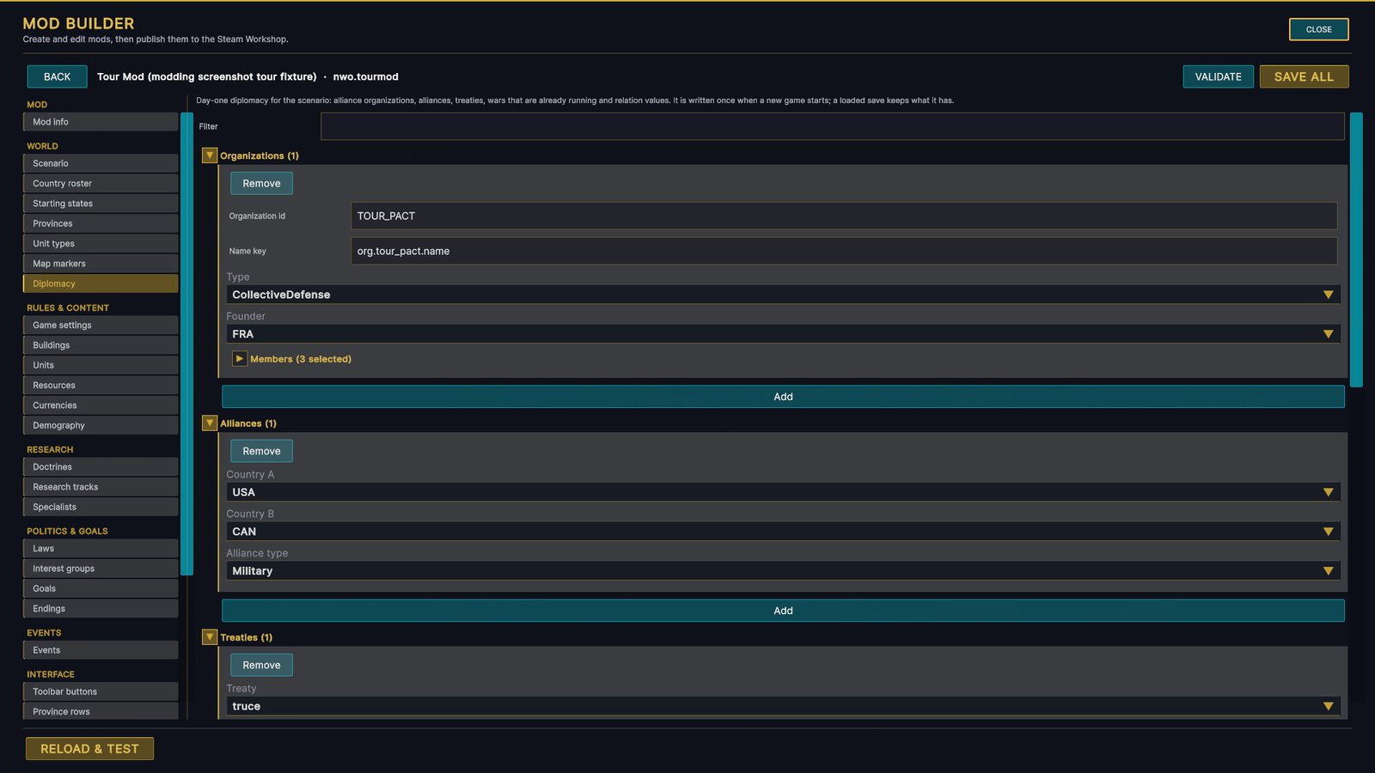Screen dimensions: 1375x773
Task: Remove the USA-CAN alliance entry
Action: click(x=261, y=451)
